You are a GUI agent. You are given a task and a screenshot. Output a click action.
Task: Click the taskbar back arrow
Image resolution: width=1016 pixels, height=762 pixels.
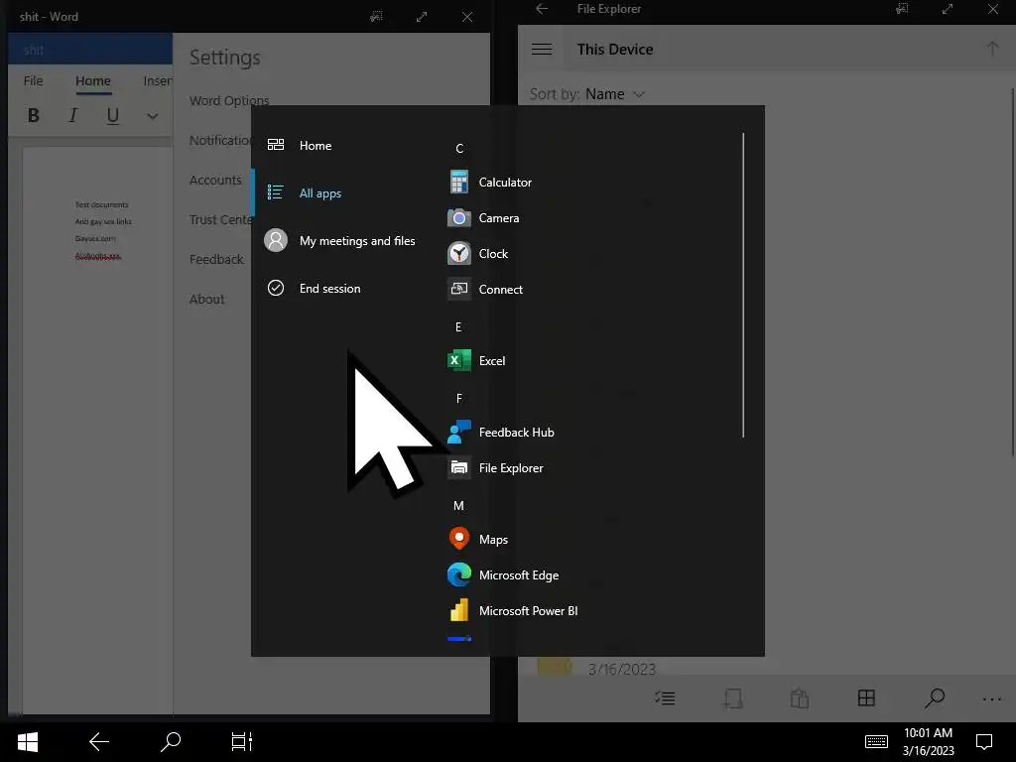99,742
